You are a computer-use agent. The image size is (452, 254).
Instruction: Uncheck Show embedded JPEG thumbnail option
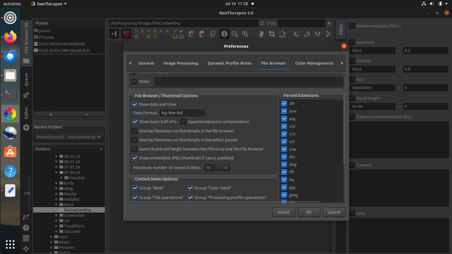tap(135, 158)
